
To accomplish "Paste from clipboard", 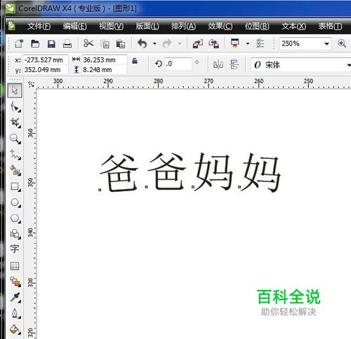I will [121, 44].
